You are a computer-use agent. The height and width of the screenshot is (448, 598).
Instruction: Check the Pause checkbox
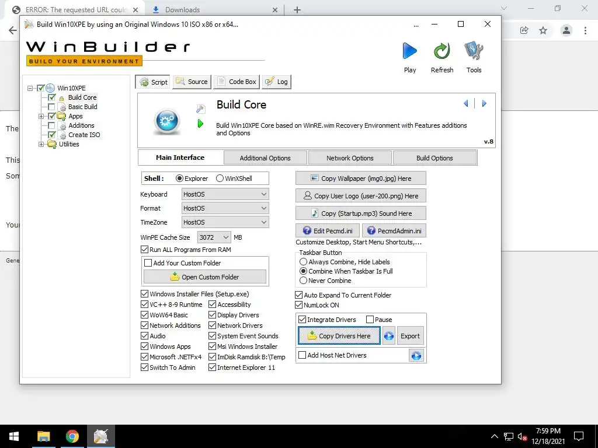click(x=370, y=320)
